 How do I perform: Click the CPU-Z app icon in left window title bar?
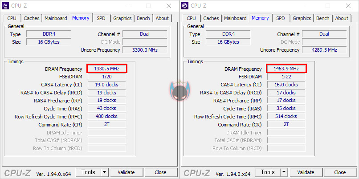[x=5, y=6]
